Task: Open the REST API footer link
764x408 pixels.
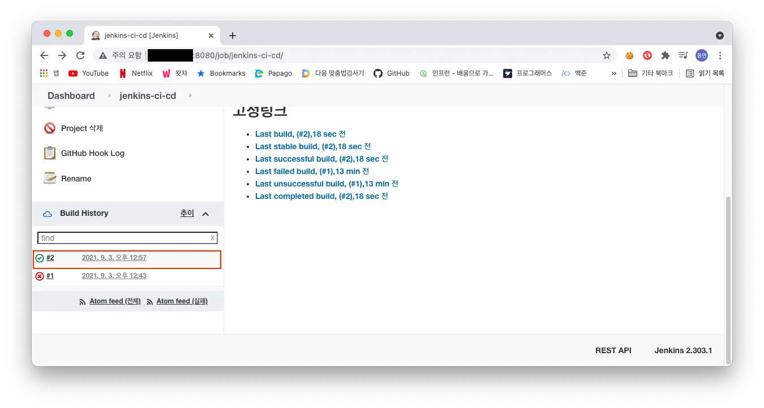Action: tap(613, 350)
